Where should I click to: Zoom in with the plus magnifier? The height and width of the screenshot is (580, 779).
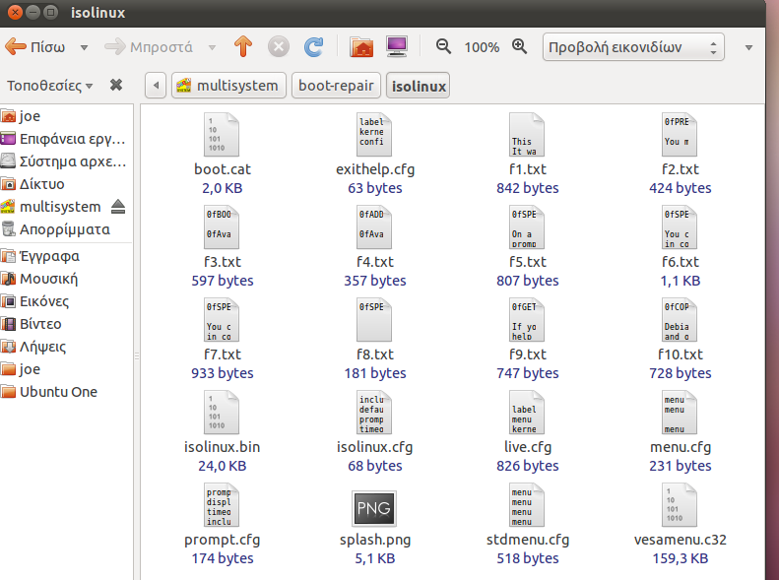click(520, 46)
